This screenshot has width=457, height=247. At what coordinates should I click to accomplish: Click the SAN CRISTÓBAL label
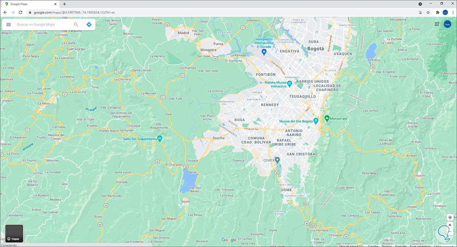302,154
